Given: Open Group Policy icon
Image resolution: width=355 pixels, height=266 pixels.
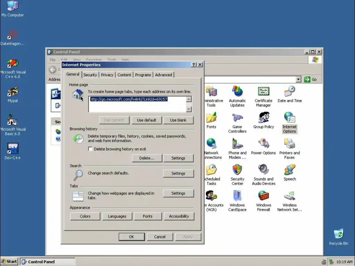Looking at the screenshot, I should (263, 120).
